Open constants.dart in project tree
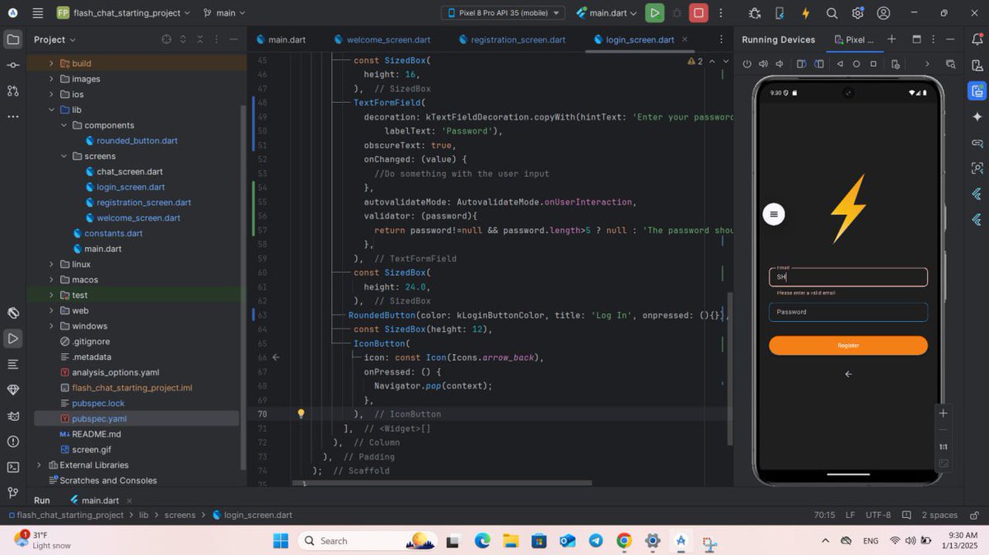 point(108,233)
